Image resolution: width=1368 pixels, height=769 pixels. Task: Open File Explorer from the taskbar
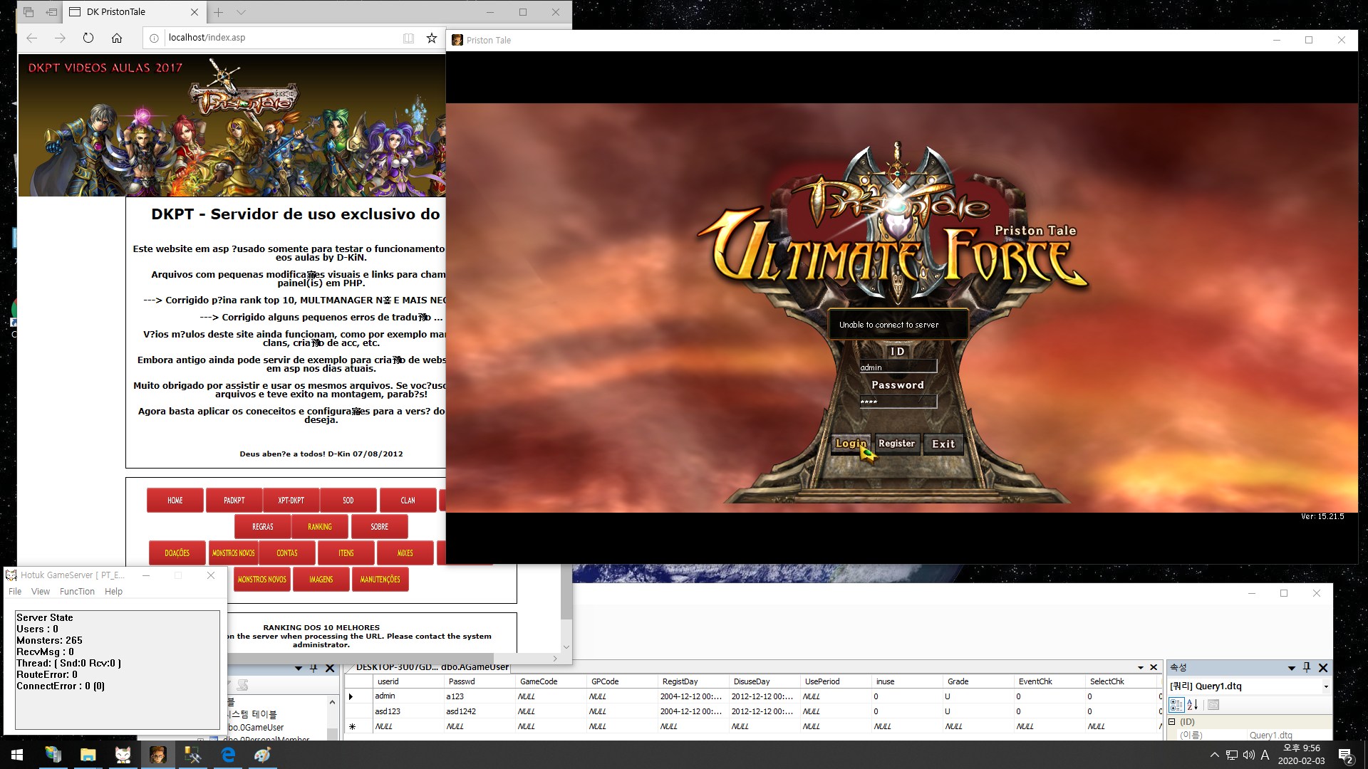(88, 755)
